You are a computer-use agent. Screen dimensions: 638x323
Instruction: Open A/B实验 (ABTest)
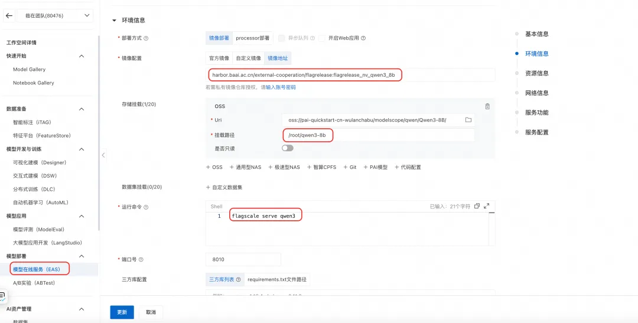point(34,283)
